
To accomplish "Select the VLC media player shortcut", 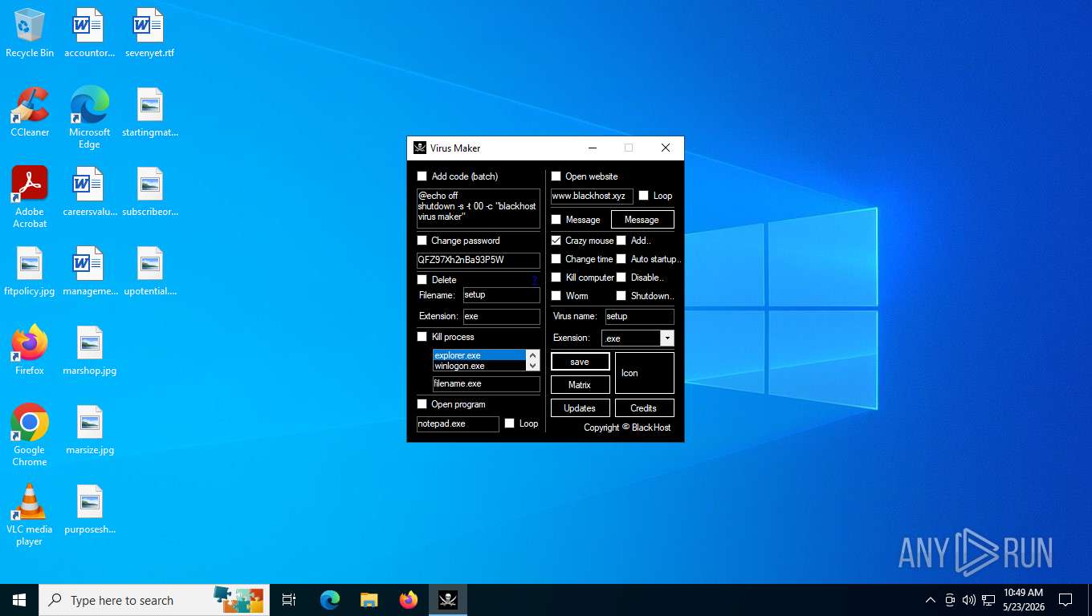I will click(x=30, y=515).
